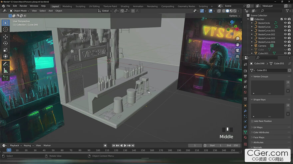Screen dimensions: 293x164
Task: Open viewport Options dropdown
Action: coord(234,16)
